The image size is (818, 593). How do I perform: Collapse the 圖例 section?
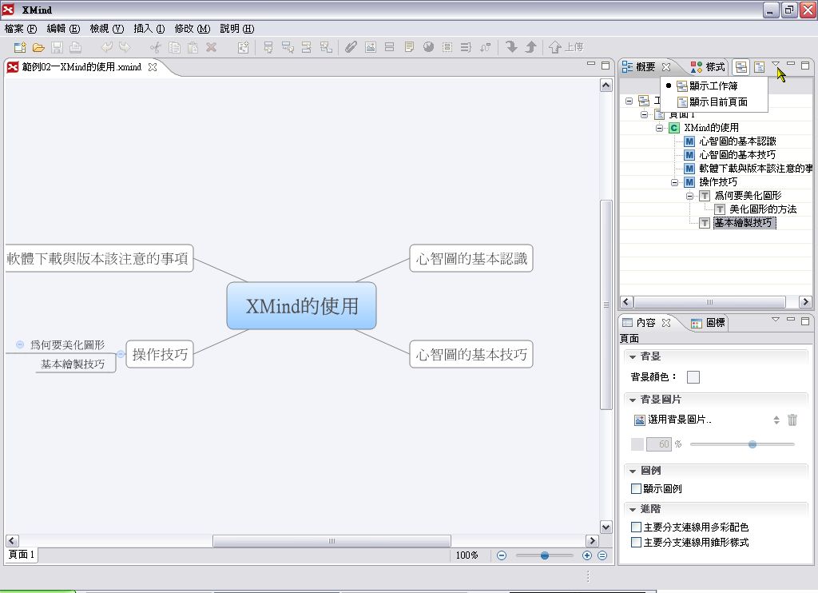click(x=633, y=471)
